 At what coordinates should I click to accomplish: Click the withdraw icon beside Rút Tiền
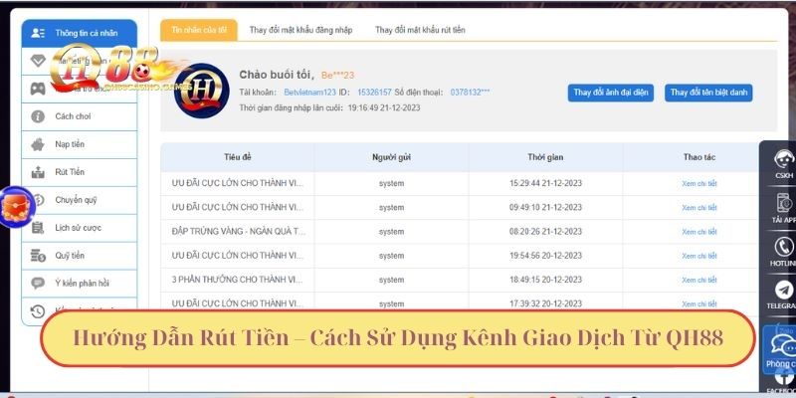tap(38, 172)
